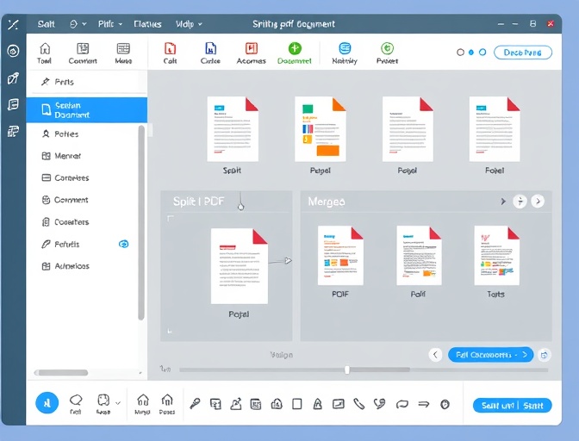Viewport: 579px width, 441px height.
Task: Click the blue button at bottom right
Action: pos(512,405)
